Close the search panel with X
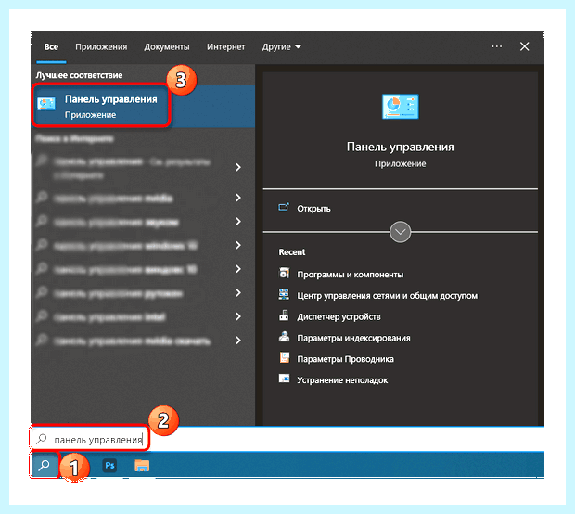The image size is (575, 514). 524,46
